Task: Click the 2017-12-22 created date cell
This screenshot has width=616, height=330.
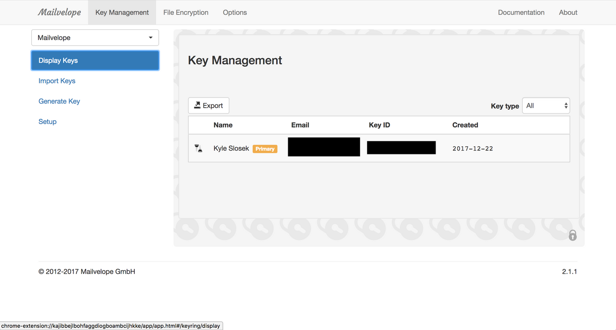Action: pos(473,149)
